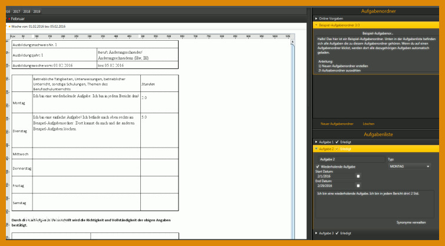Open the End Datum calendar picker

(358, 185)
